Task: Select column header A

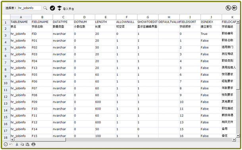Action: click(x=21, y=17)
